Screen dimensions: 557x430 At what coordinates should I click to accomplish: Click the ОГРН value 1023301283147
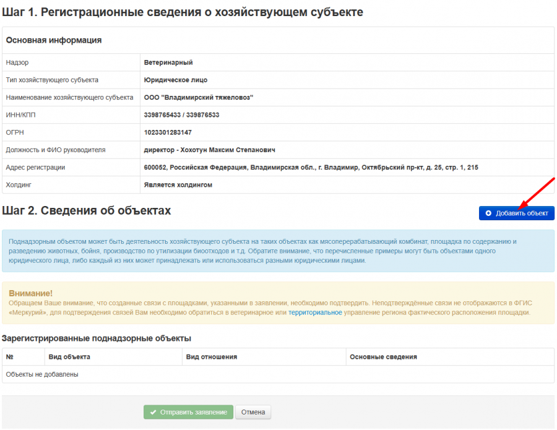point(168,132)
